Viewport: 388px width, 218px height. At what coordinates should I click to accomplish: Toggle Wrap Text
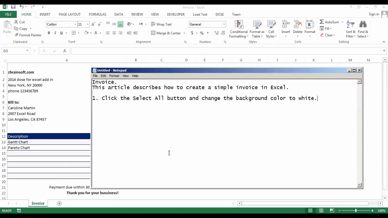tap(161, 24)
